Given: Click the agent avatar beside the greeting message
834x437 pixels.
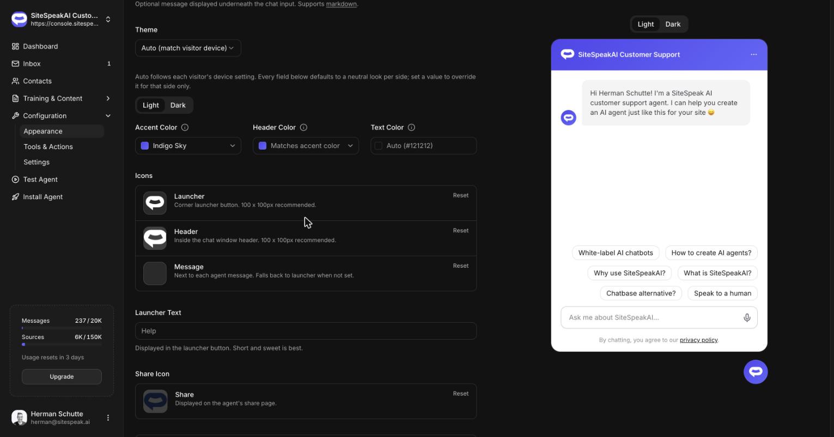Looking at the screenshot, I should click(569, 118).
